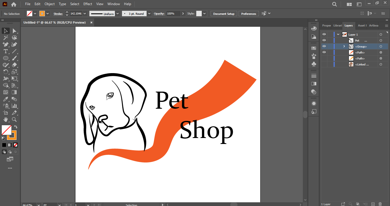Open the Swatches panel icon
Viewport: 390px width, 206px height.
coord(314,48)
